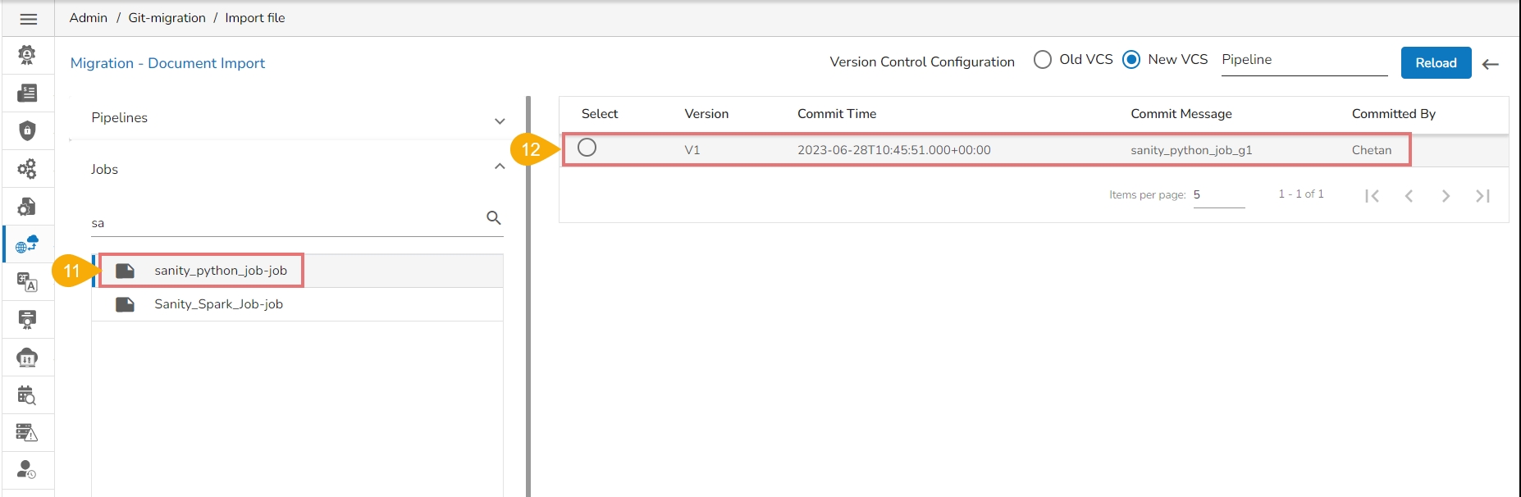
Task: Select the V1 version row radio
Action: coord(587,148)
